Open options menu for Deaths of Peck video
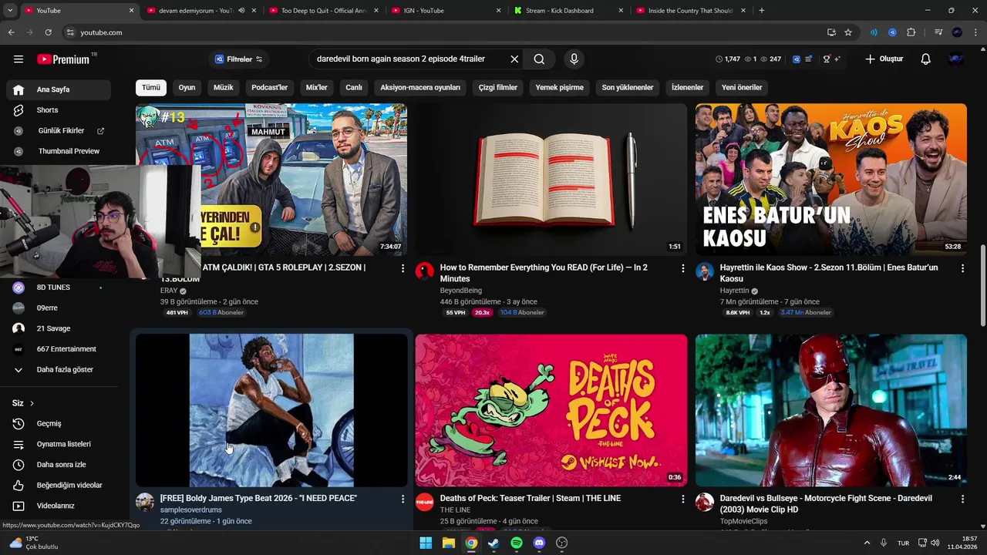This screenshot has height=555, width=987. (682, 499)
